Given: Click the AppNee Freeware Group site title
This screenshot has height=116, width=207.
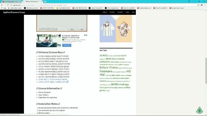Looking at the screenshot, I should tap(14, 12).
